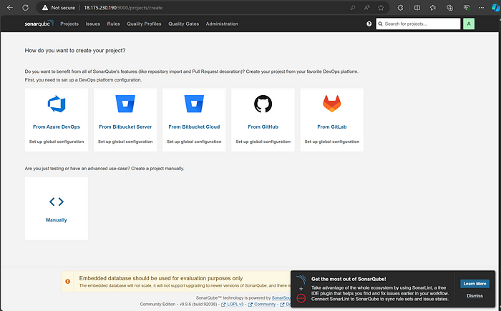The height and width of the screenshot is (311, 501).
Task: Click the Azure DevOps logo
Action: coord(57,104)
